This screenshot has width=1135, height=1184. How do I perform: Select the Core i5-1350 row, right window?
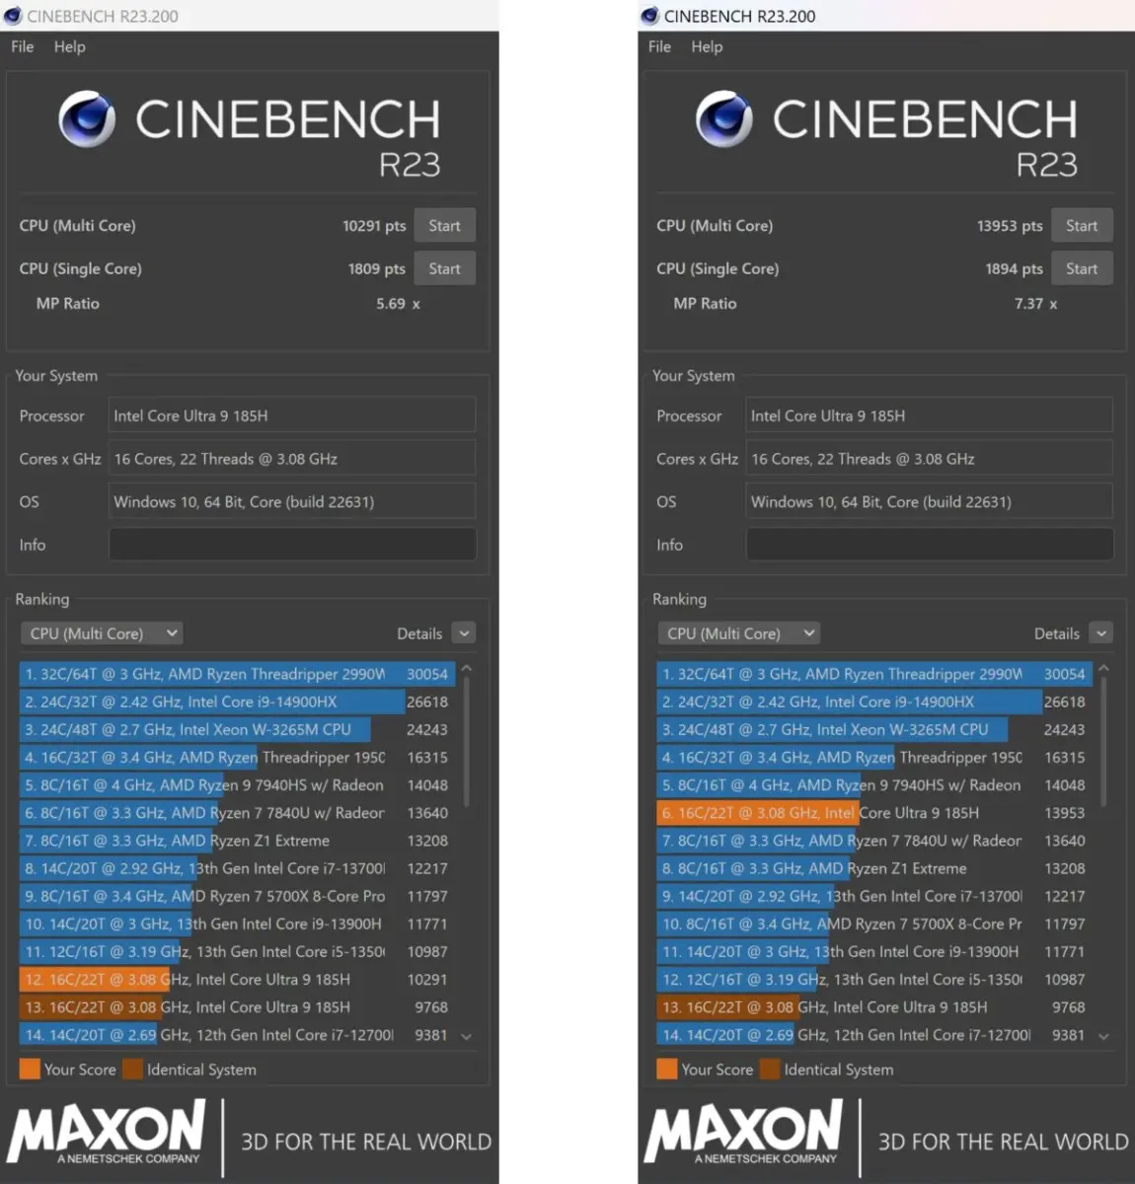[874, 980]
